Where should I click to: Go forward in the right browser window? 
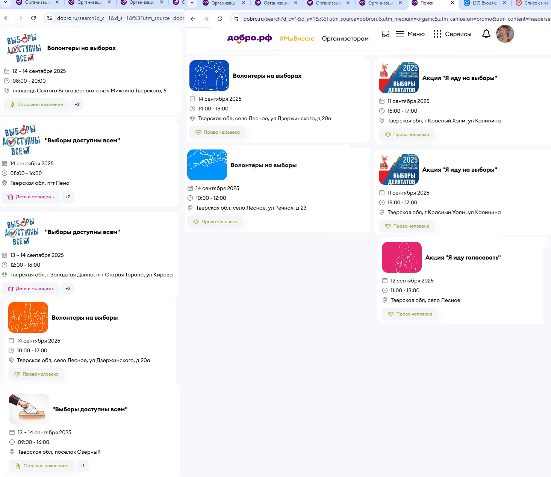pyautogui.click(x=206, y=19)
